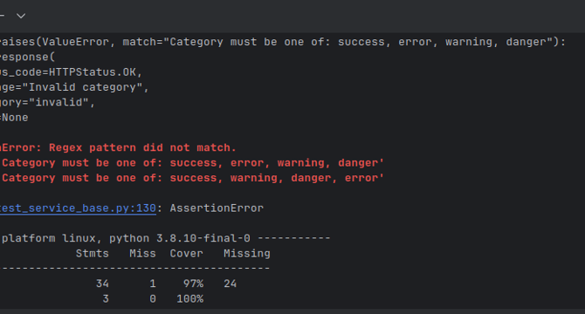This screenshot has height=314, width=585.
Task: Click the "Regex pattern did not match." error line
Action: pos(118,147)
